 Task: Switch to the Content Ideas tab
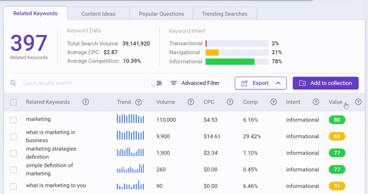click(98, 14)
